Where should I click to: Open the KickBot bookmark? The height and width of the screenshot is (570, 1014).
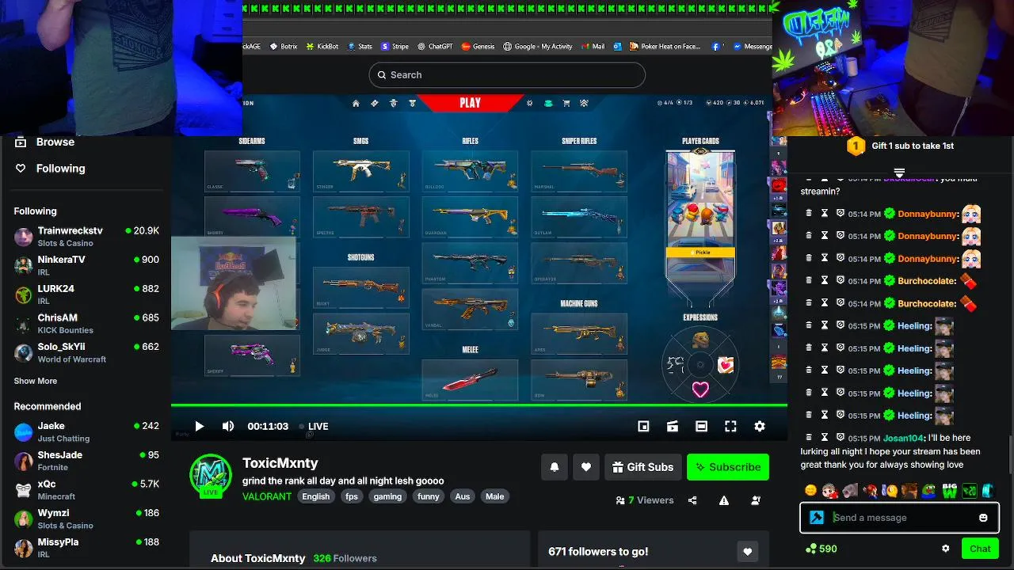click(x=322, y=47)
